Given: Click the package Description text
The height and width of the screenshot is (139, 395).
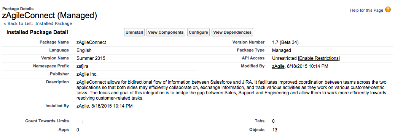Looking at the screenshot, I should click(231, 90).
